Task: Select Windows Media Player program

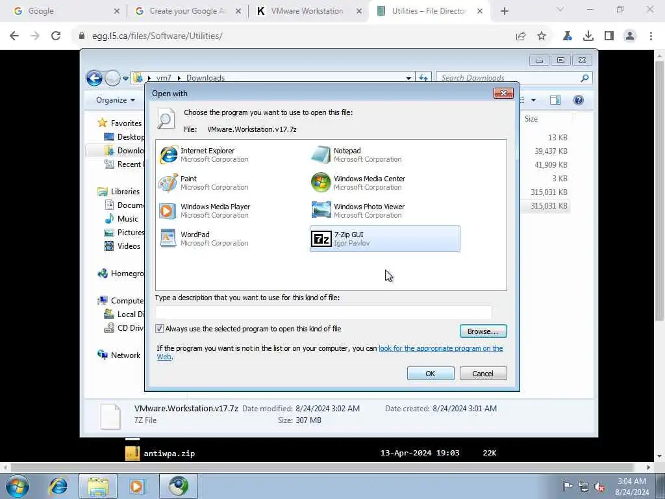Action: pos(205,211)
